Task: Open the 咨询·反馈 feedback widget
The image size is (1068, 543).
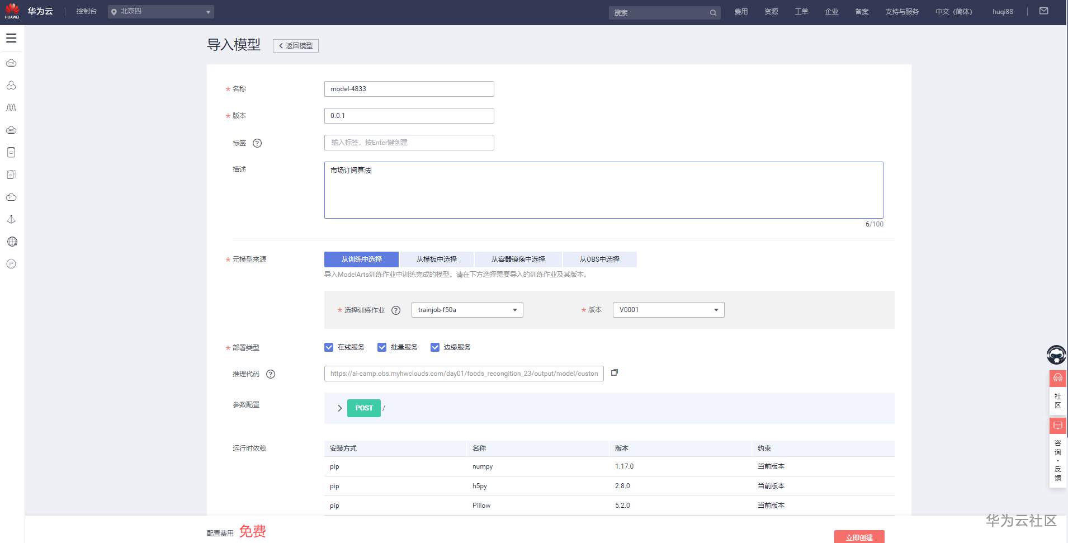Action: [x=1057, y=452]
